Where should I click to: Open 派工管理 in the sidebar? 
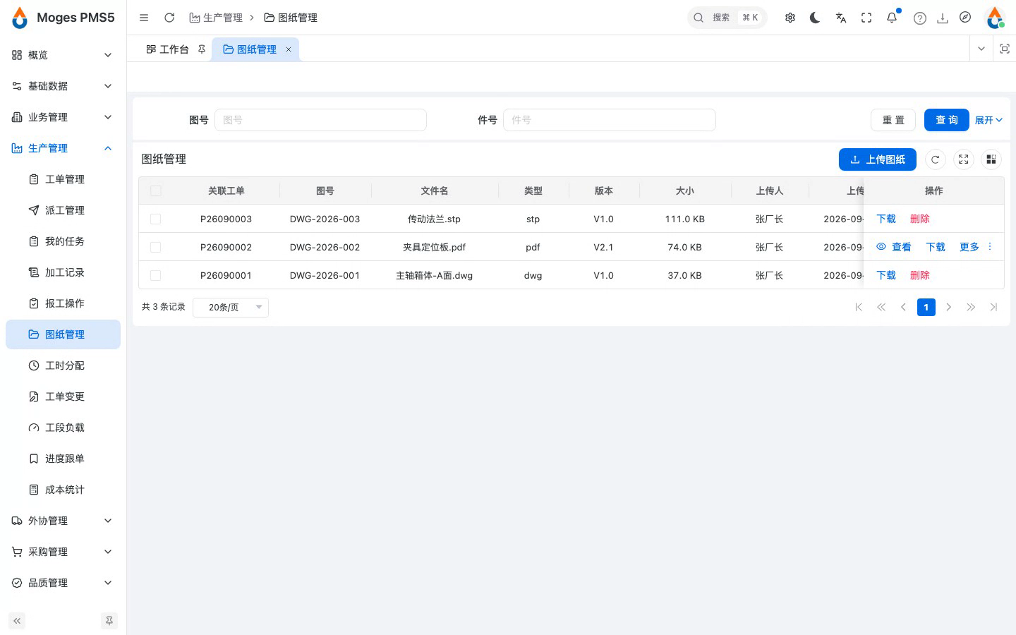click(63, 210)
